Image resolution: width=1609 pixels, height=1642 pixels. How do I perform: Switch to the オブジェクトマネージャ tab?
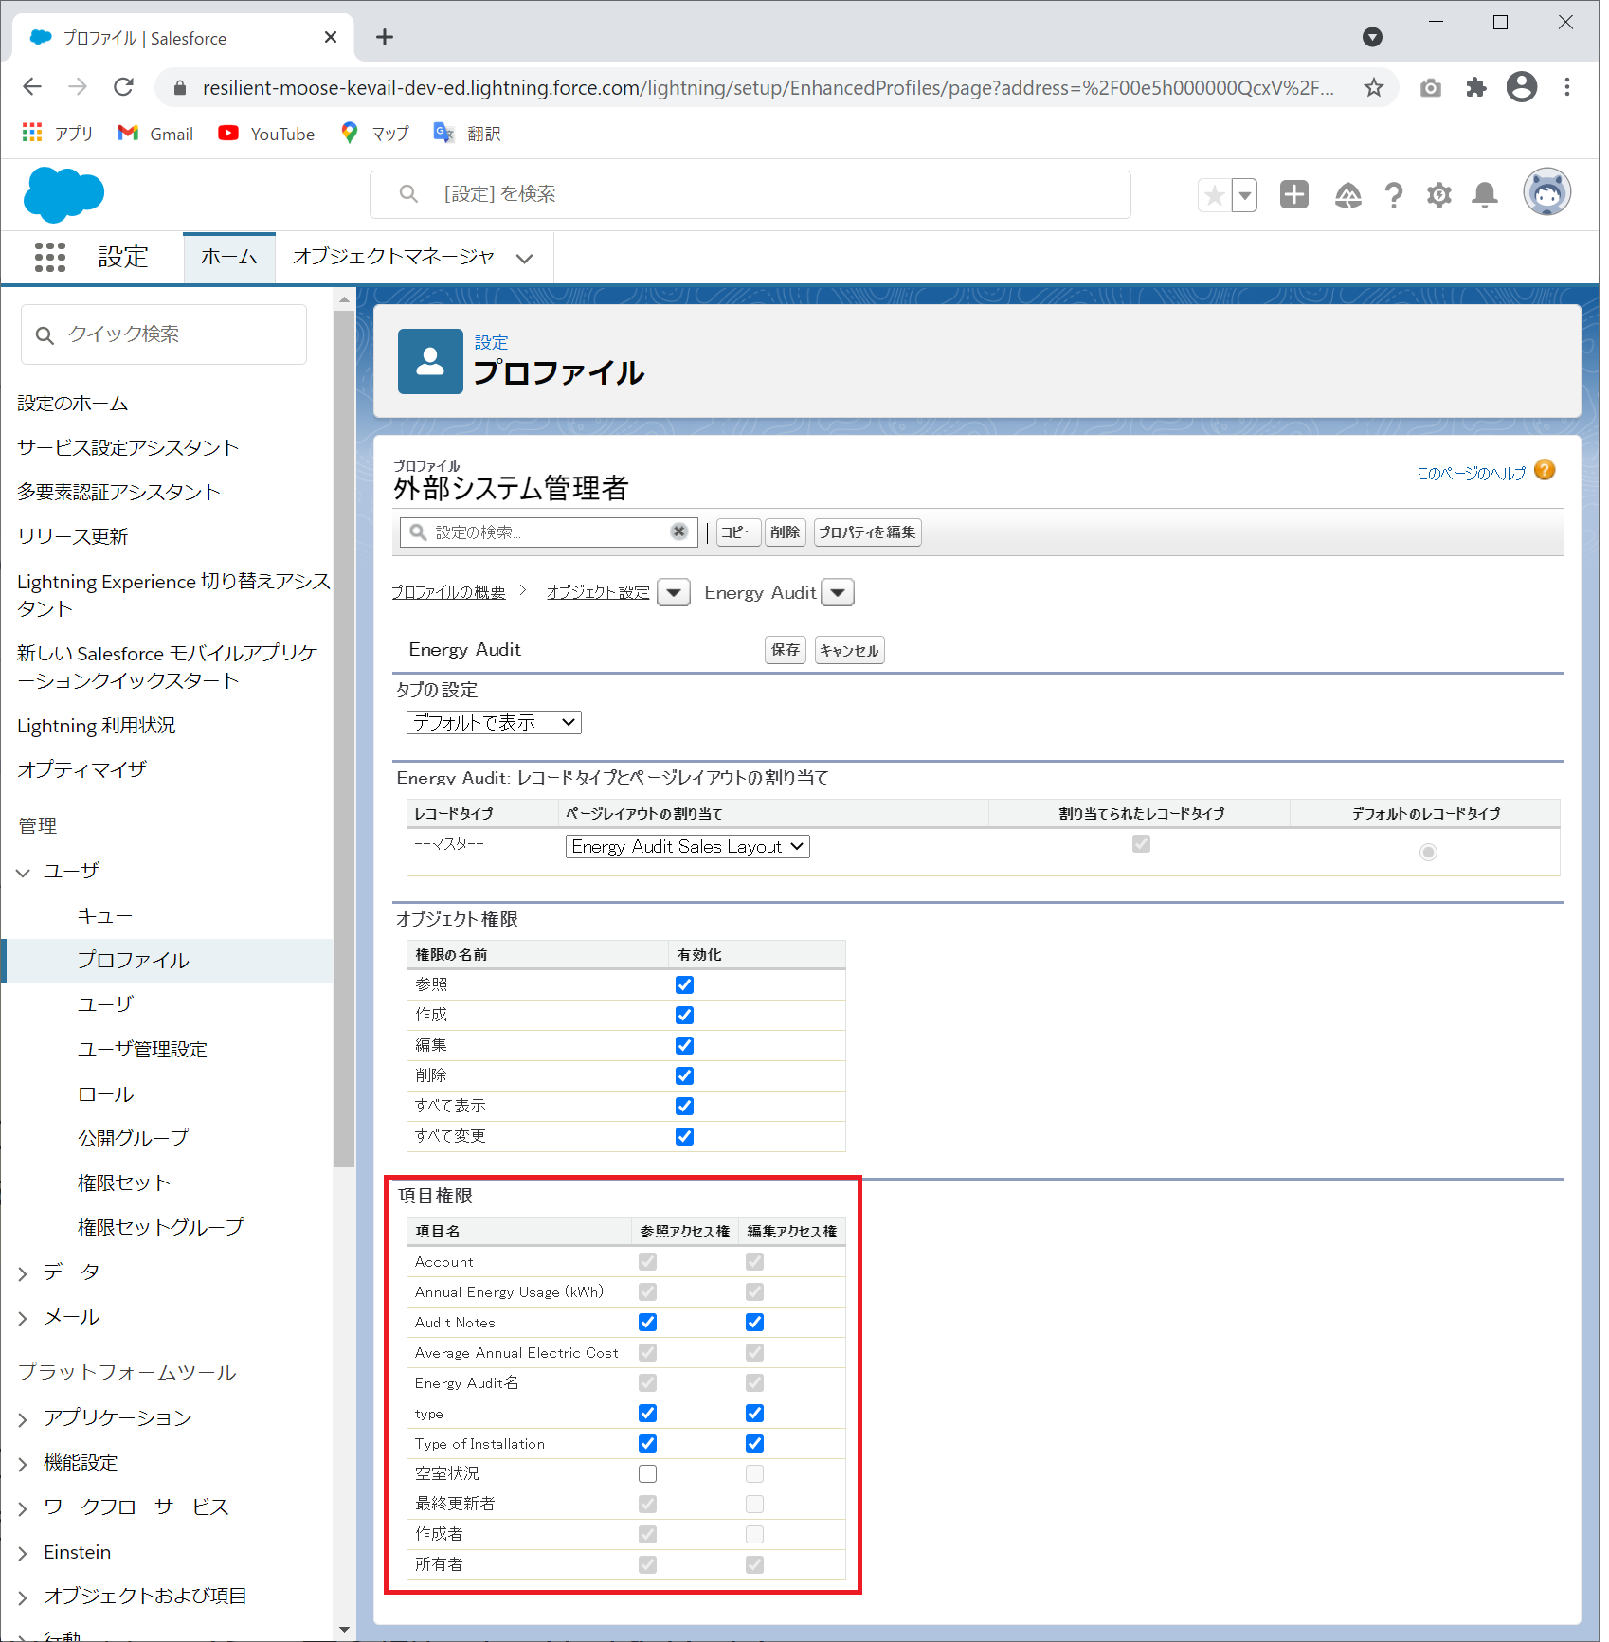click(393, 257)
